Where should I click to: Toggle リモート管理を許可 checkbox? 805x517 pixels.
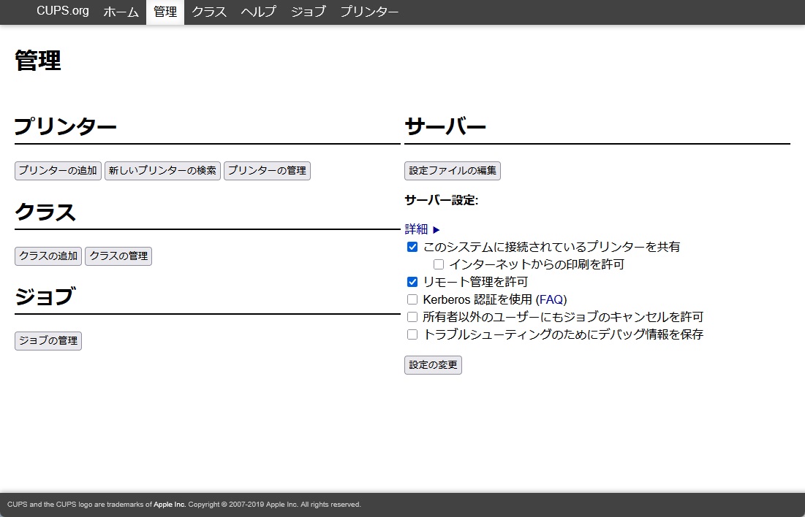coord(412,282)
